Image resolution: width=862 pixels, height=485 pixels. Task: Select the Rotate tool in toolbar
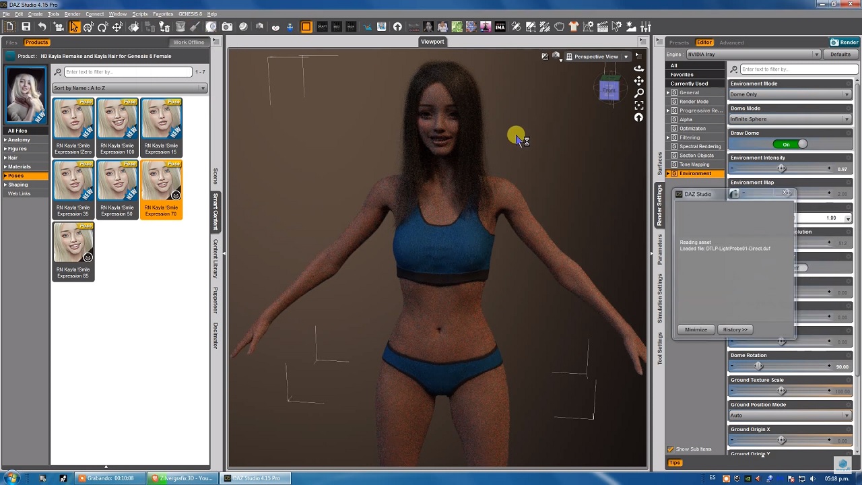(102, 27)
